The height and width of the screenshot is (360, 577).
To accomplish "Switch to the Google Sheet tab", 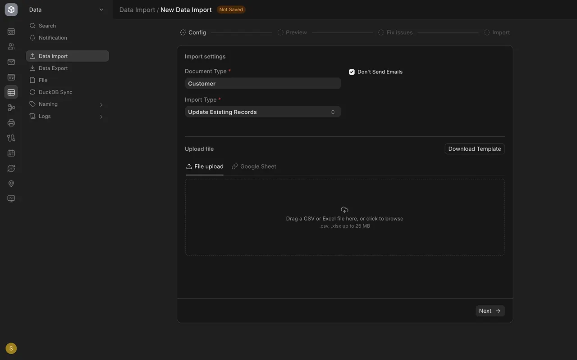I will pyautogui.click(x=254, y=166).
